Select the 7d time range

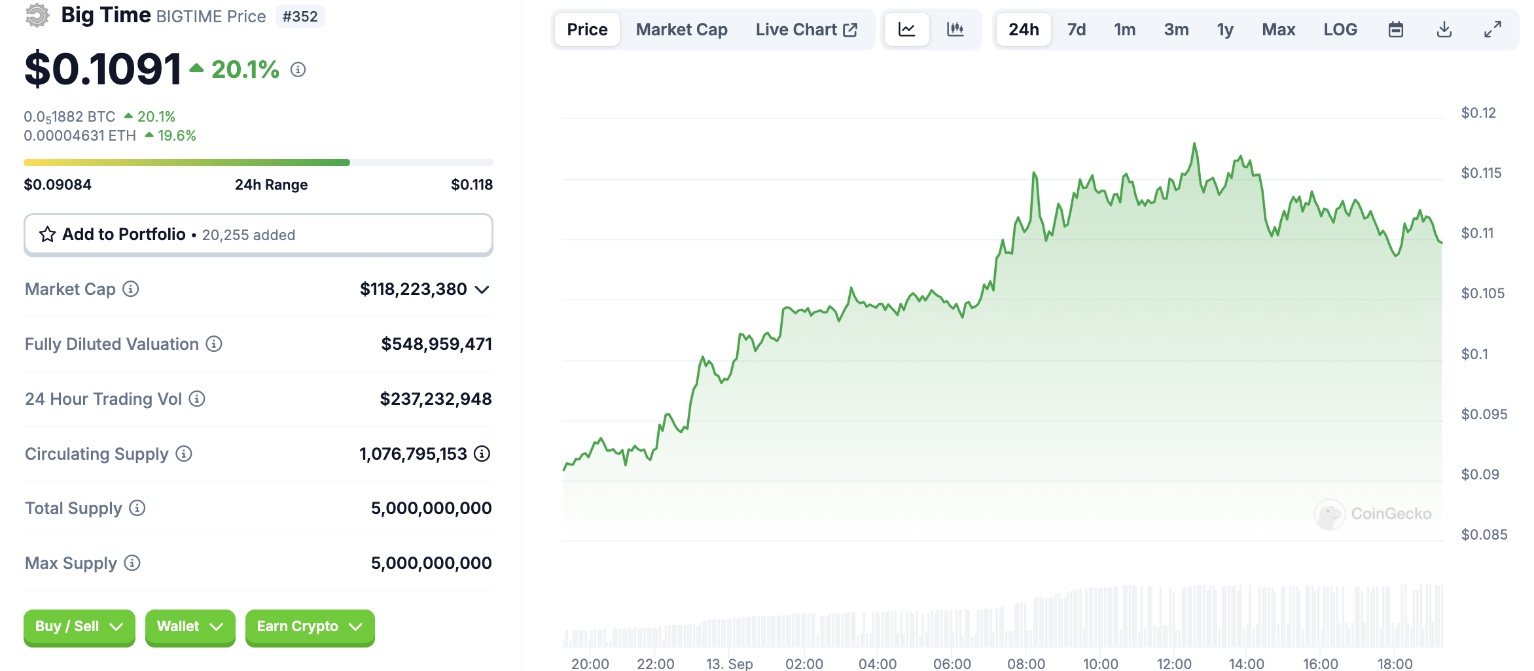(1076, 29)
